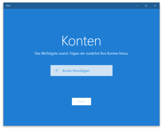This screenshot has height=130, width=163.
Task: Minimize the Mail window
Action: pos(137,6)
